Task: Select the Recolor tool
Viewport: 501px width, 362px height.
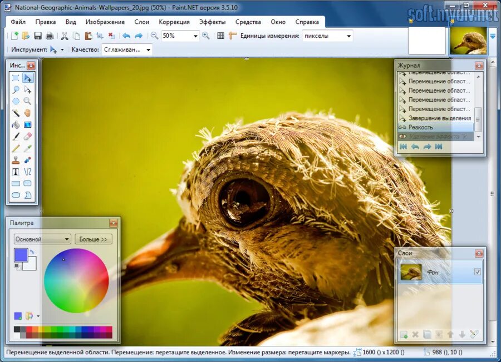Action: click(27, 160)
